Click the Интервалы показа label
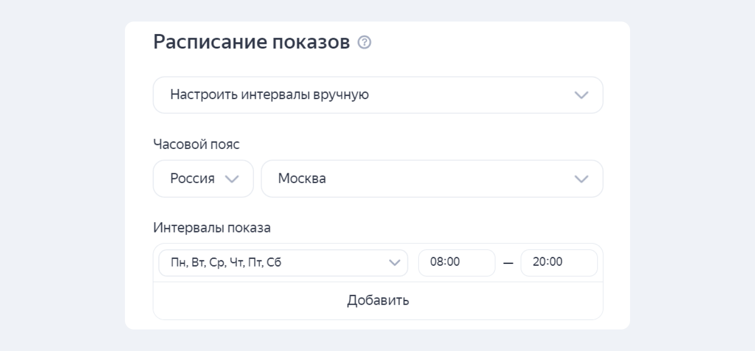The height and width of the screenshot is (351, 755). click(212, 228)
